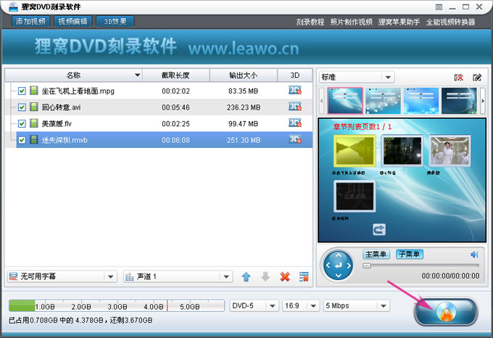Open the DVD-5 disc type dropdown
The height and width of the screenshot is (338, 493).
(254, 305)
